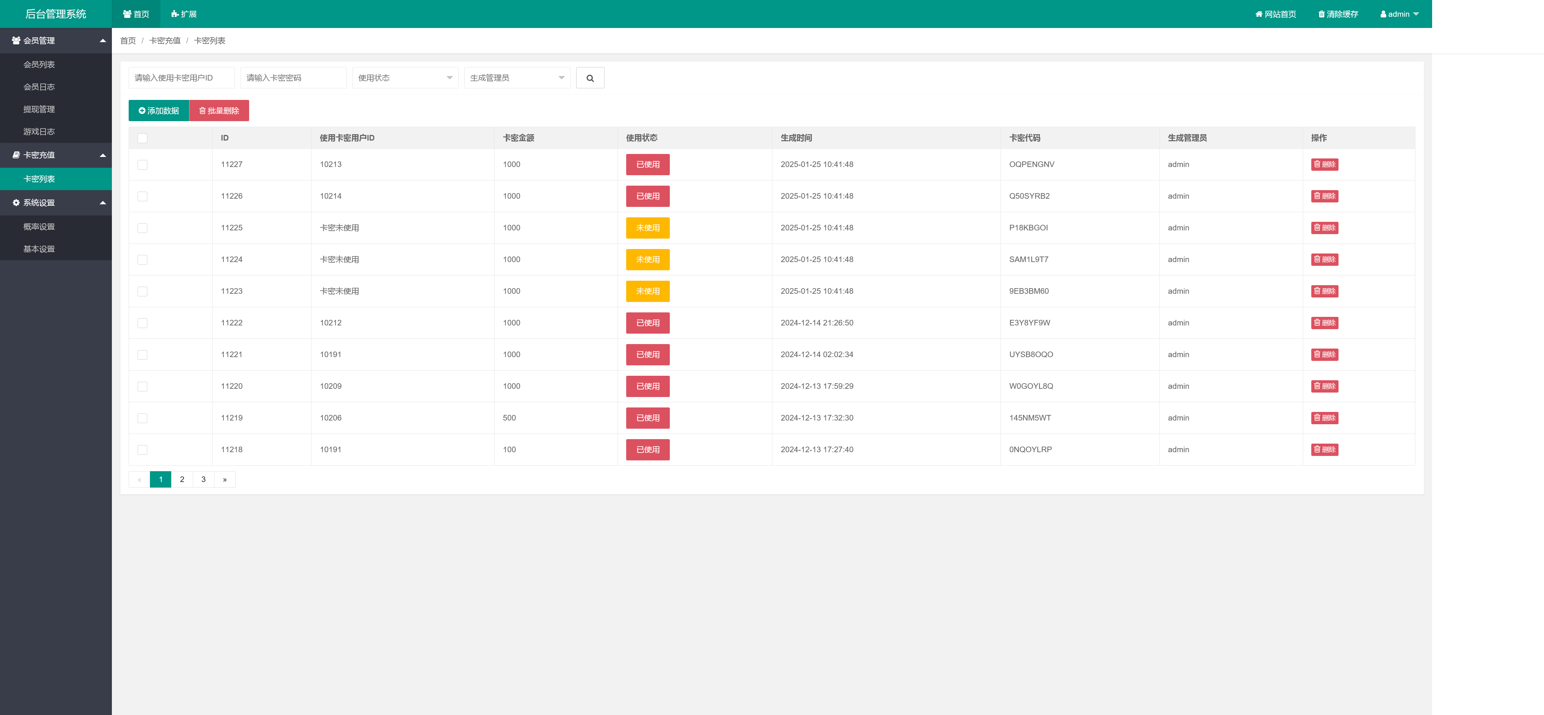
Task: Click the add data plus button
Action: coord(159,111)
